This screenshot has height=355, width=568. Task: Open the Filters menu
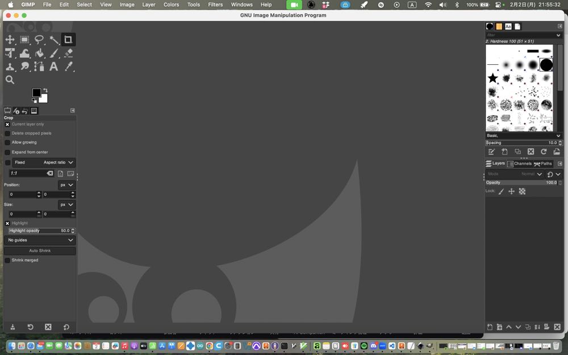click(x=215, y=5)
